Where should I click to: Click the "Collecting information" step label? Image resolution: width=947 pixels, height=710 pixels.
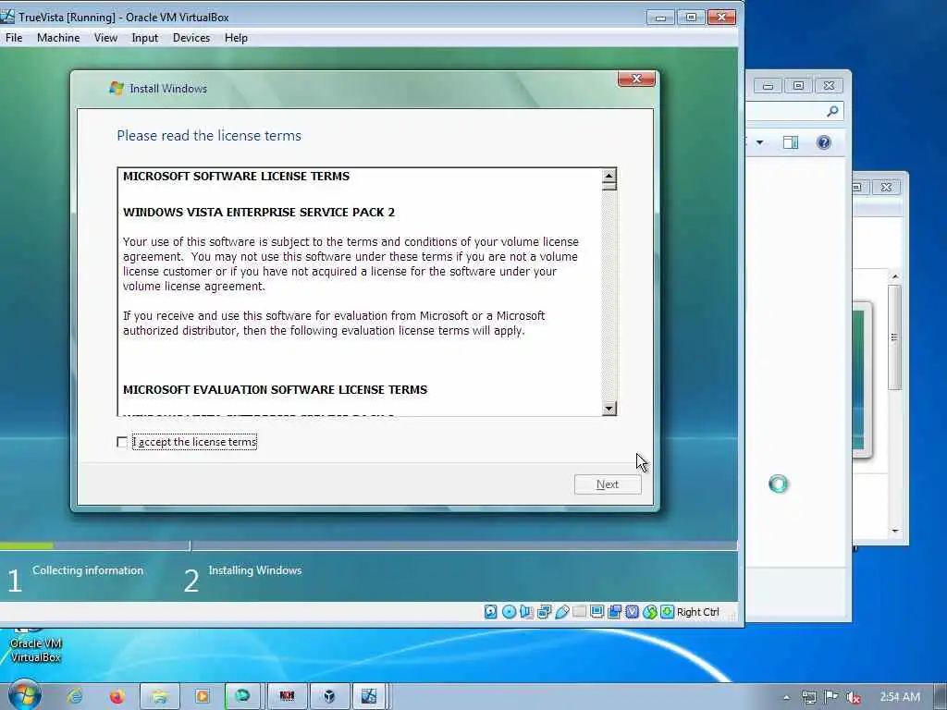click(x=88, y=569)
